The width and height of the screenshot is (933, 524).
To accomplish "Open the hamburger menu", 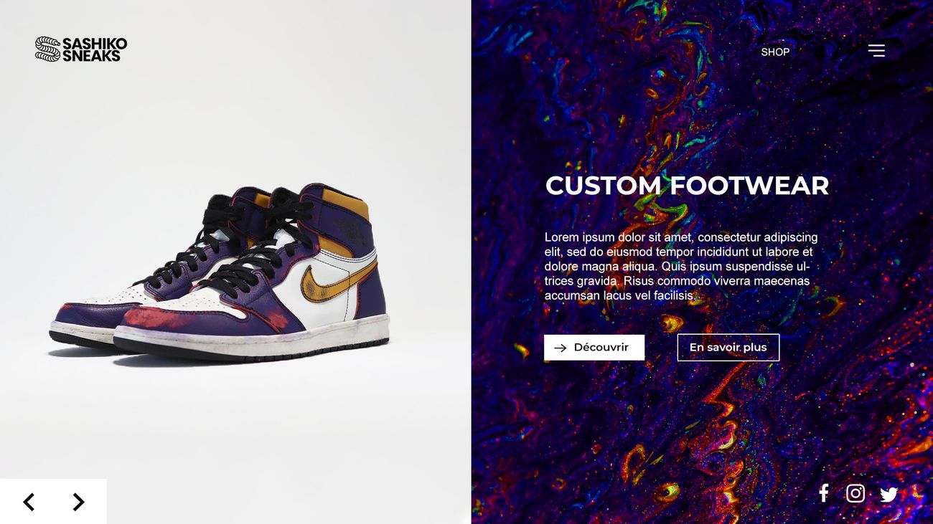I will pyautogui.click(x=876, y=51).
